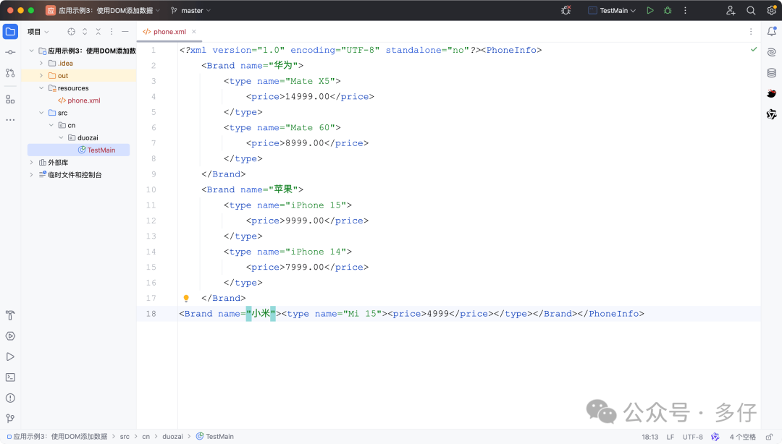Expand the .idea folder
Screen dimensions: 782x444
41,64
